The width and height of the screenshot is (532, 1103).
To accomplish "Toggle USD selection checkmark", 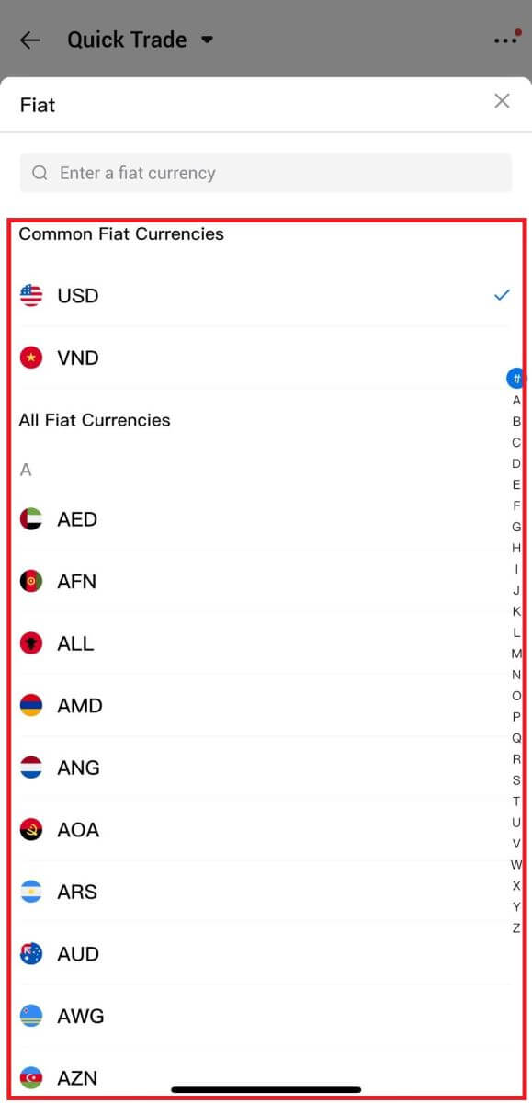I will point(502,295).
